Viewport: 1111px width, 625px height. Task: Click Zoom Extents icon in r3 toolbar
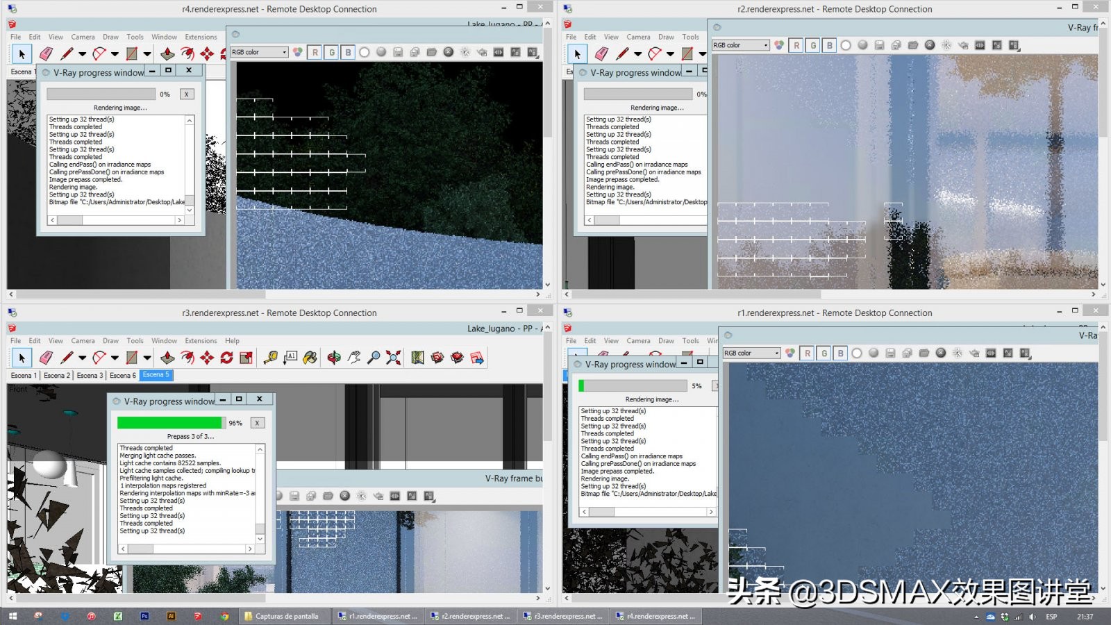(394, 358)
